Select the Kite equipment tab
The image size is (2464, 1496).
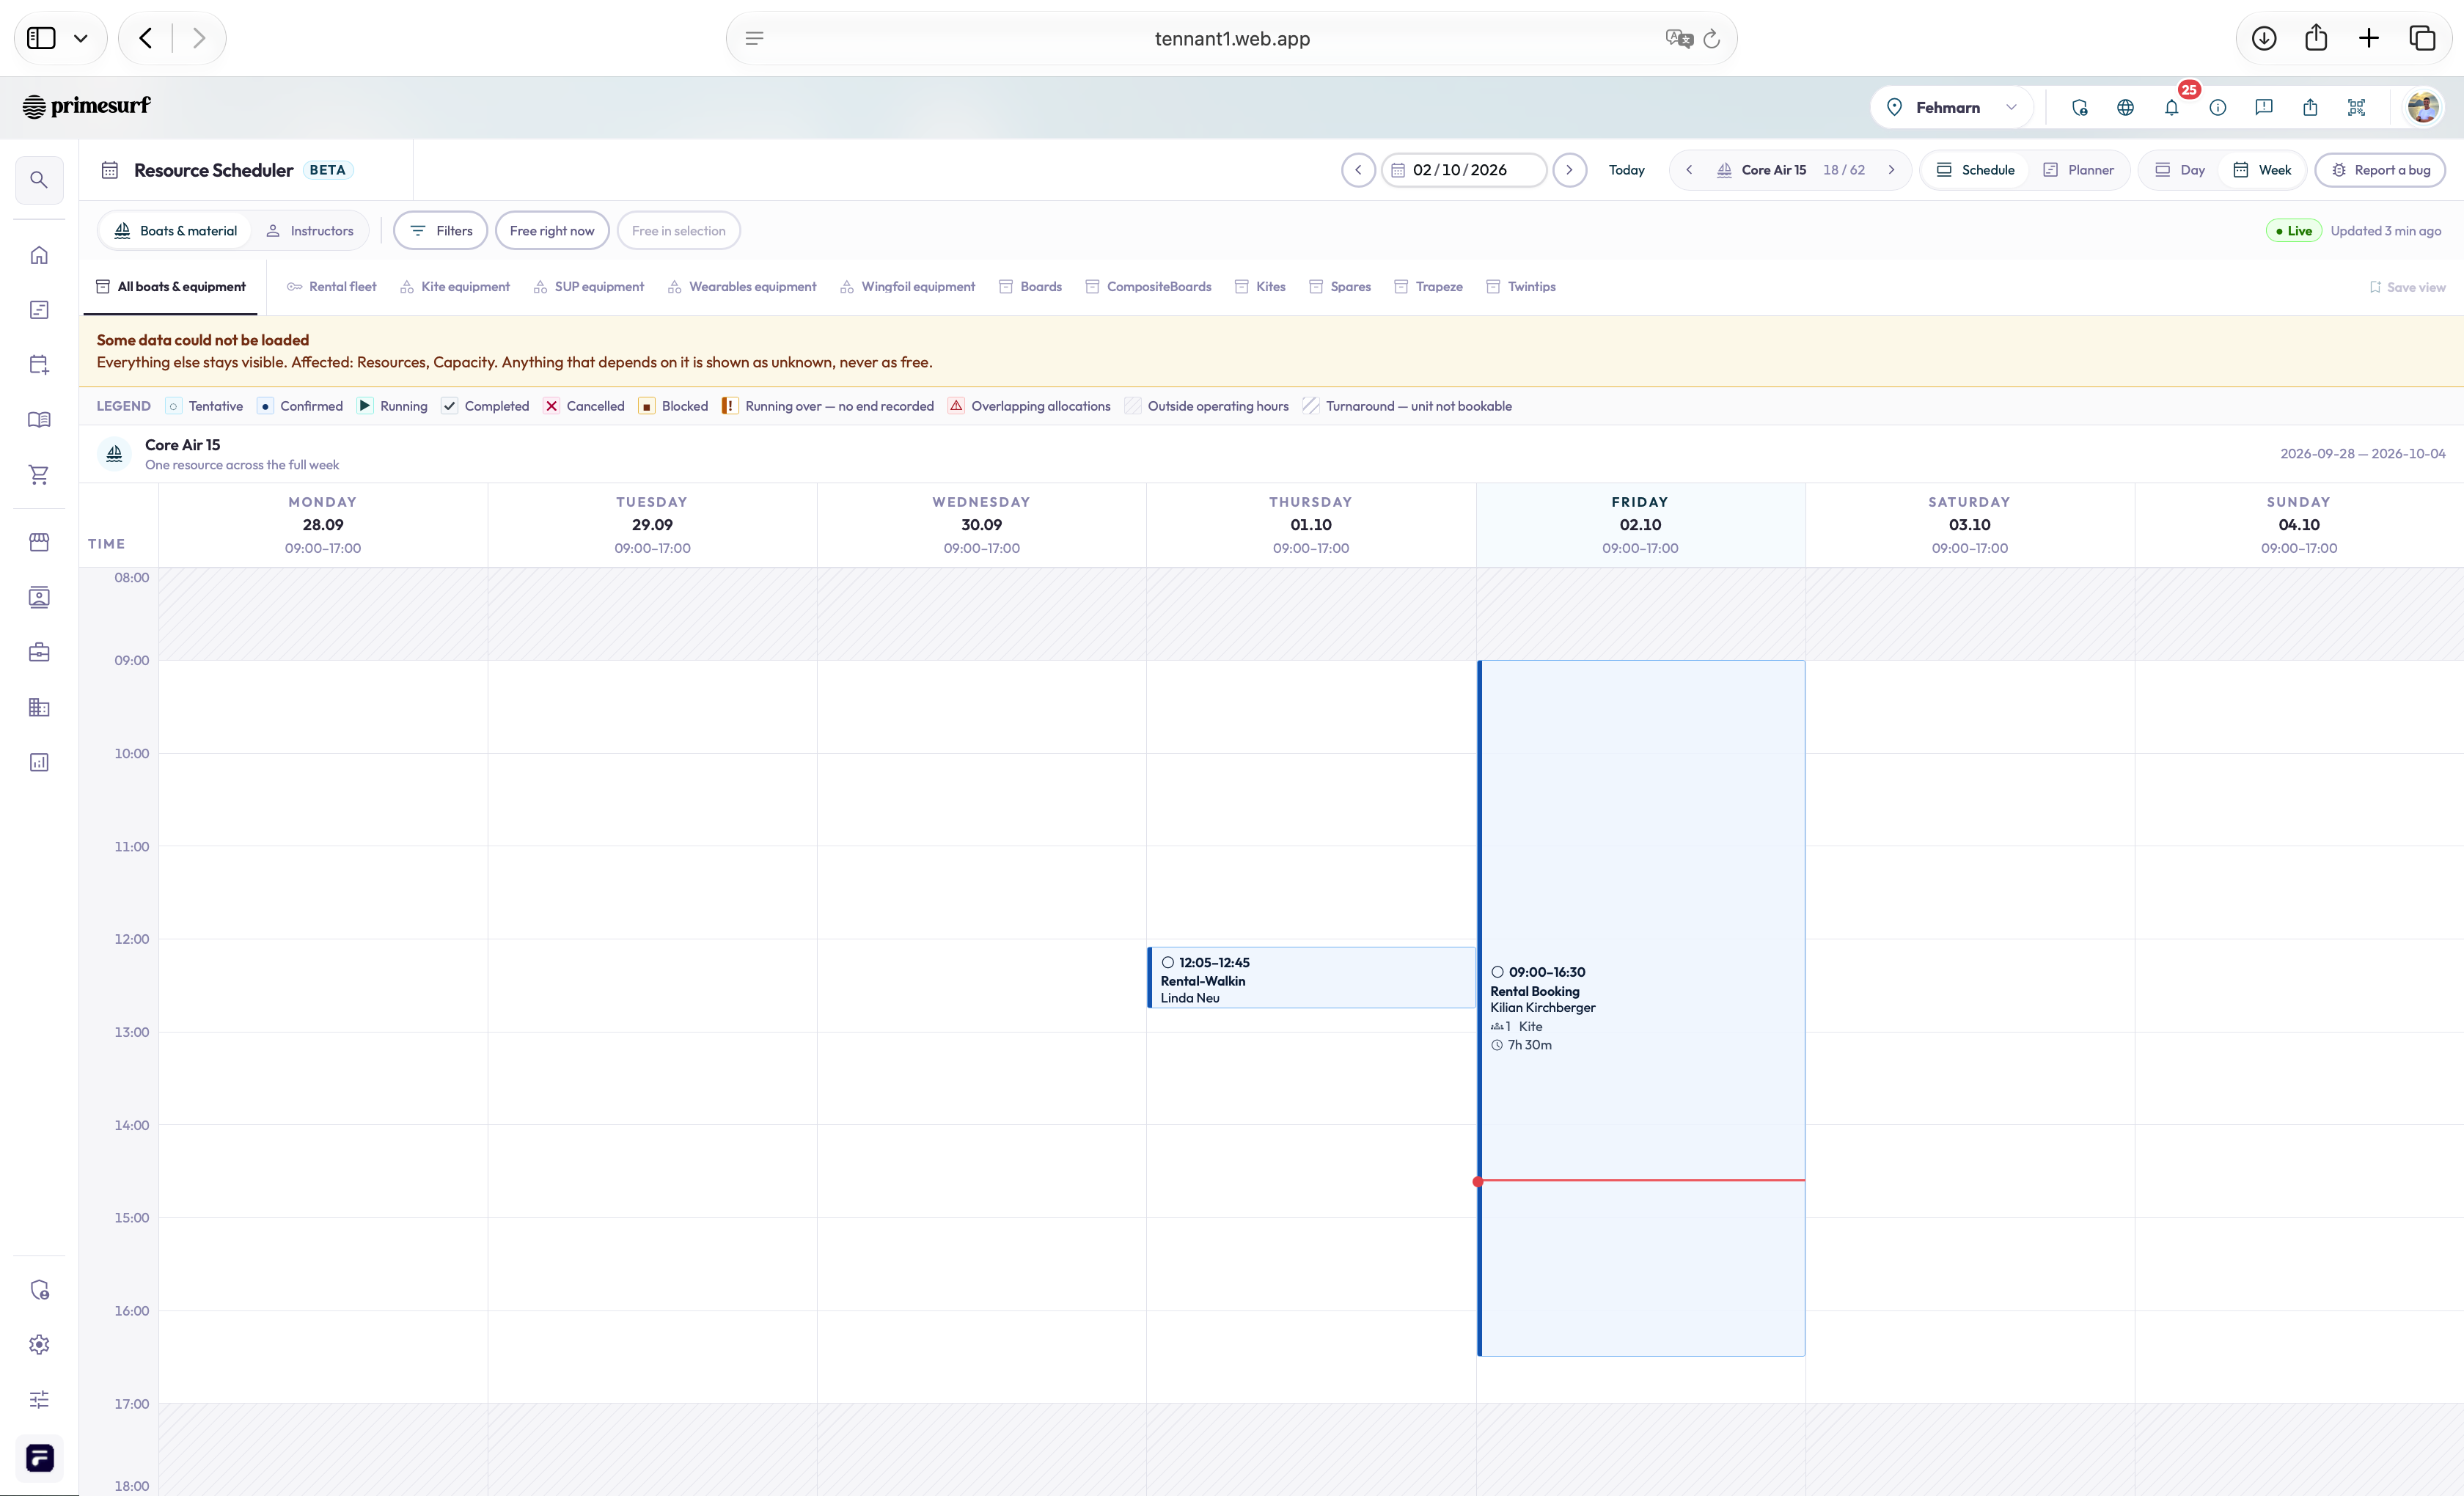tap(455, 287)
